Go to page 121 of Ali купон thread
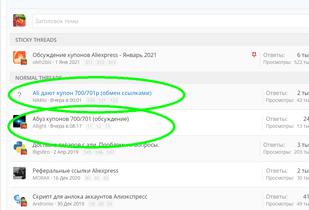309x210 pixels. point(102,101)
